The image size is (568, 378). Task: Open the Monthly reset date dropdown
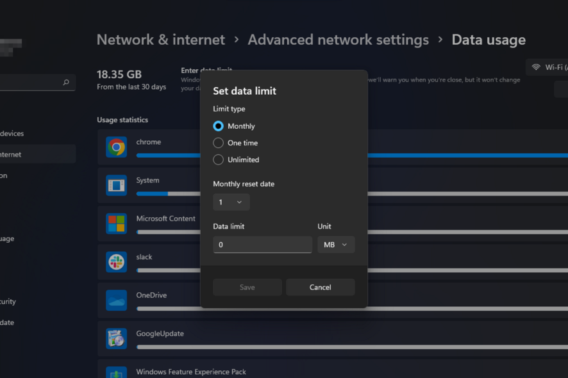pyautogui.click(x=231, y=202)
